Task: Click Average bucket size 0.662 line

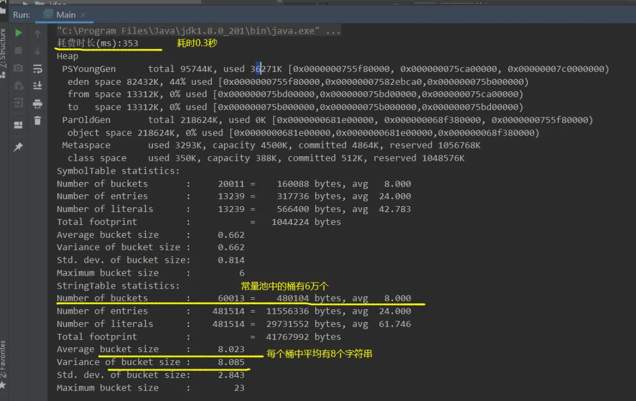Action: (x=151, y=235)
